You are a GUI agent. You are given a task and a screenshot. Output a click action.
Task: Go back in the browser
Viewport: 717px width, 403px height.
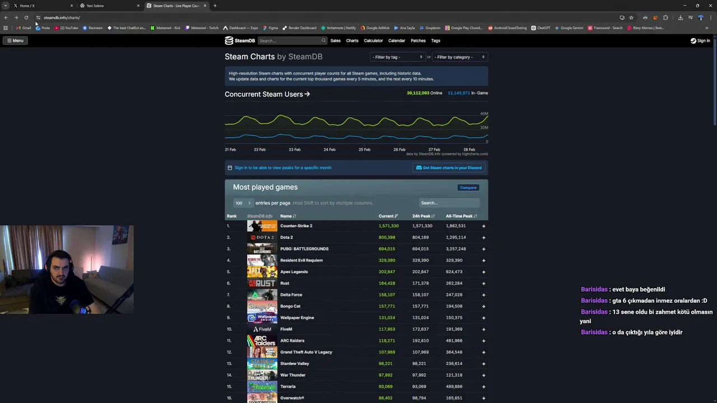pyautogui.click(x=6, y=17)
